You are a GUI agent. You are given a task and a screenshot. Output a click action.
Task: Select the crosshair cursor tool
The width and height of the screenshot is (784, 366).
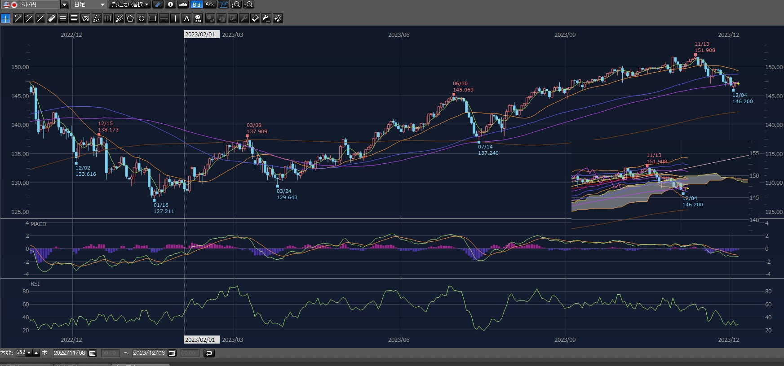coord(5,18)
